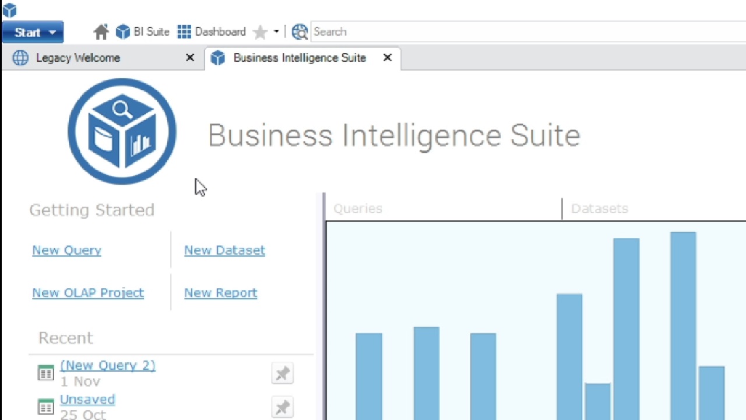Open the Start menu dropdown
This screenshot has height=420, width=746.
[x=33, y=32]
